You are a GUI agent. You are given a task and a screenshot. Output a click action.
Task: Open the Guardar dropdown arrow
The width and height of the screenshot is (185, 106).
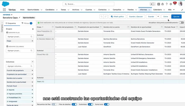158,16
